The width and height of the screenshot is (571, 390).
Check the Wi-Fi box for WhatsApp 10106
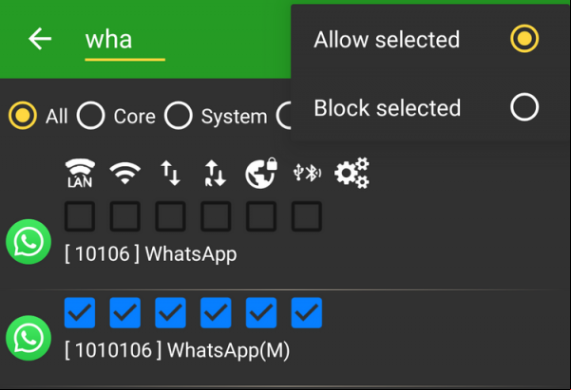click(124, 216)
